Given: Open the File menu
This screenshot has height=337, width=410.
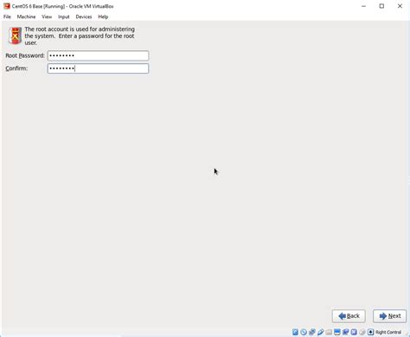Looking at the screenshot, I should tap(7, 16).
